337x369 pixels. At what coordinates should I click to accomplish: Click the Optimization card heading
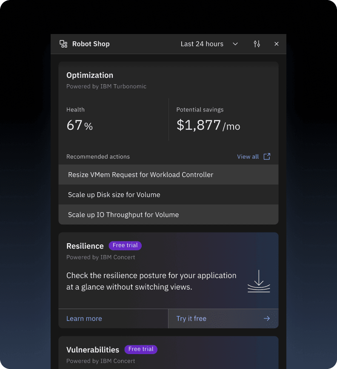pos(90,75)
